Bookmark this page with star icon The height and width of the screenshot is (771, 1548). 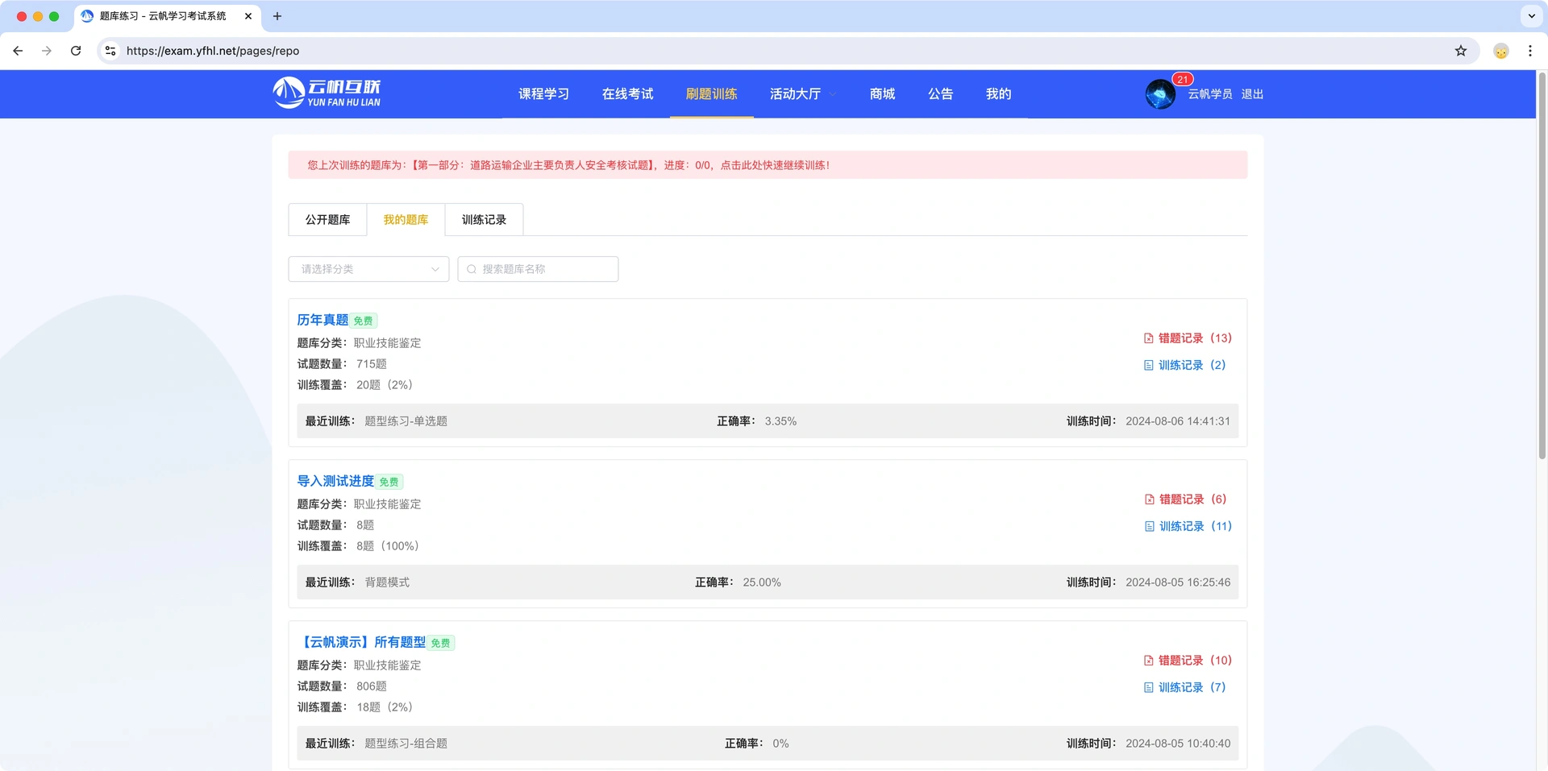1461,51
